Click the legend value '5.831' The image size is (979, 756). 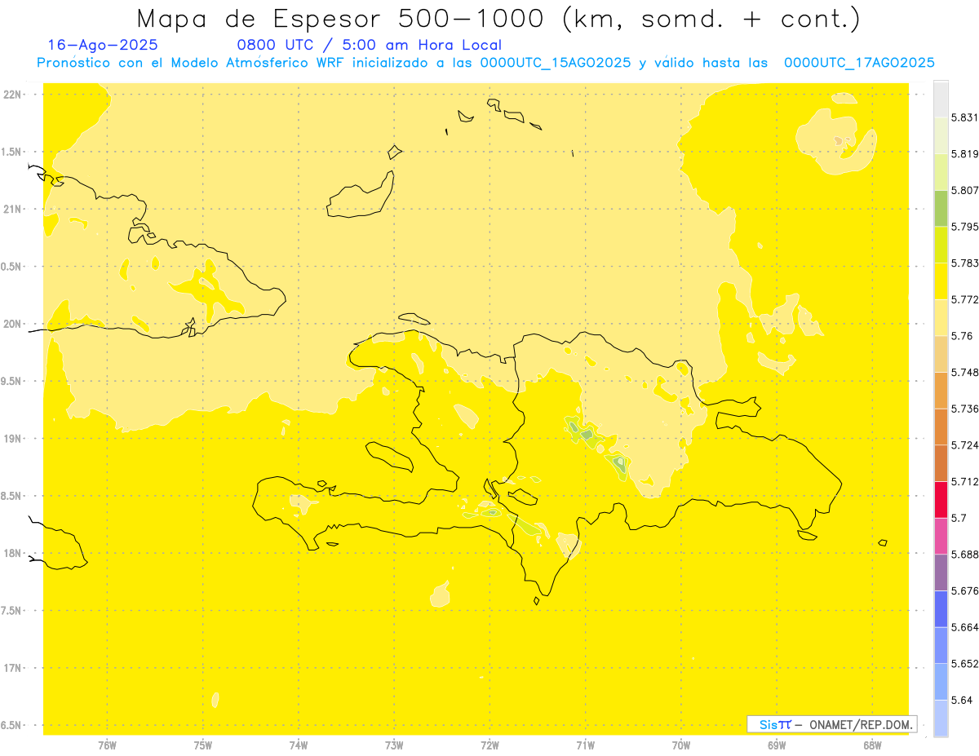965,117
